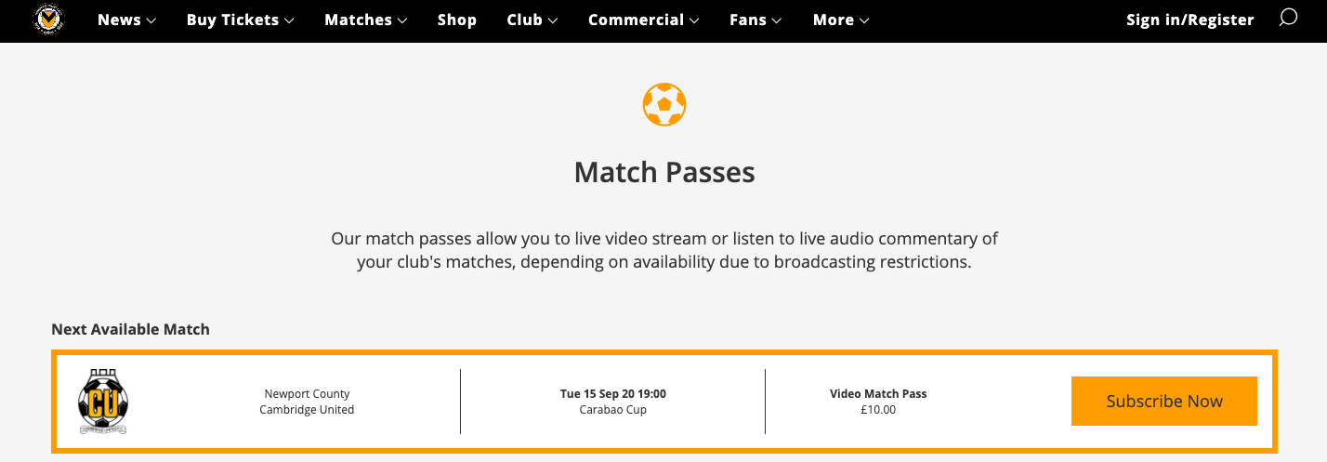The width and height of the screenshot is (1327, 462).
Task: Click the Carabao Cup competition label
Action: coord(613,410)
